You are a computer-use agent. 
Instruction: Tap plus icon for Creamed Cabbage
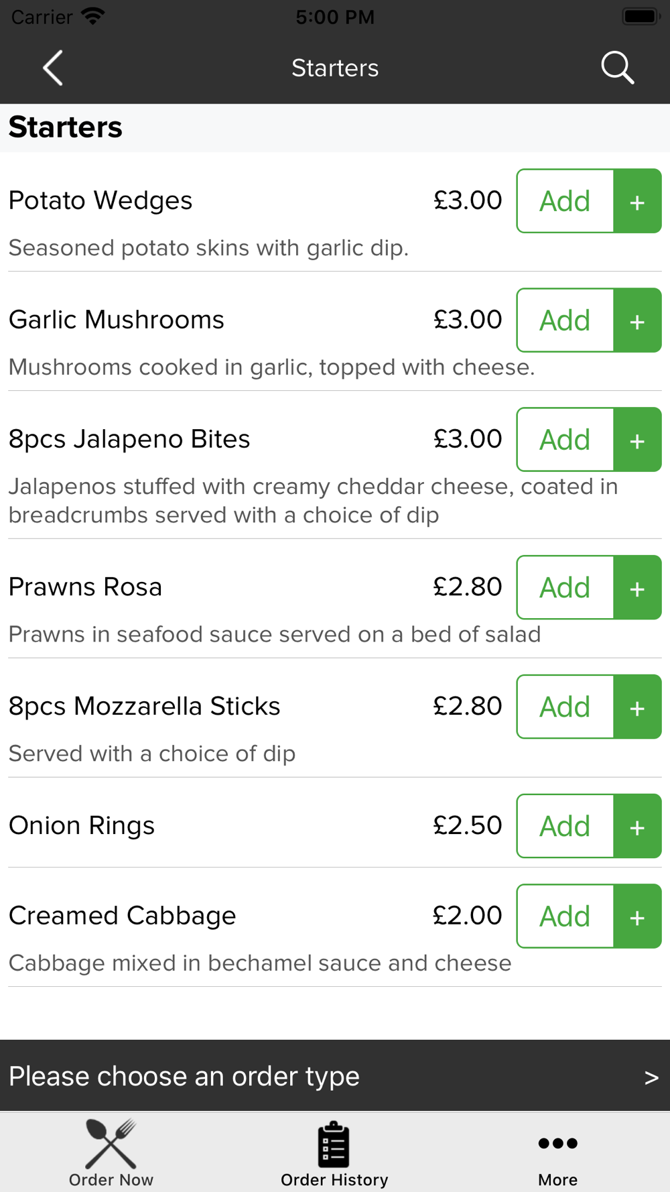(x=638, y=916)
